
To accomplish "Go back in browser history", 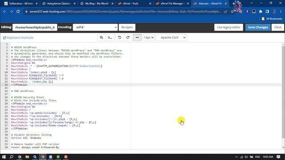I will pos(5,12).
